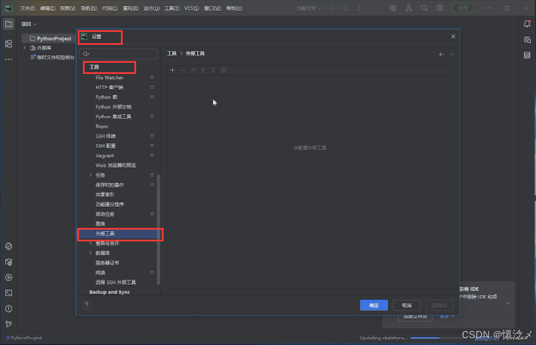Open the Services tool window icon
This screenshot has height=345, width=536.
[x=8, y=277]
